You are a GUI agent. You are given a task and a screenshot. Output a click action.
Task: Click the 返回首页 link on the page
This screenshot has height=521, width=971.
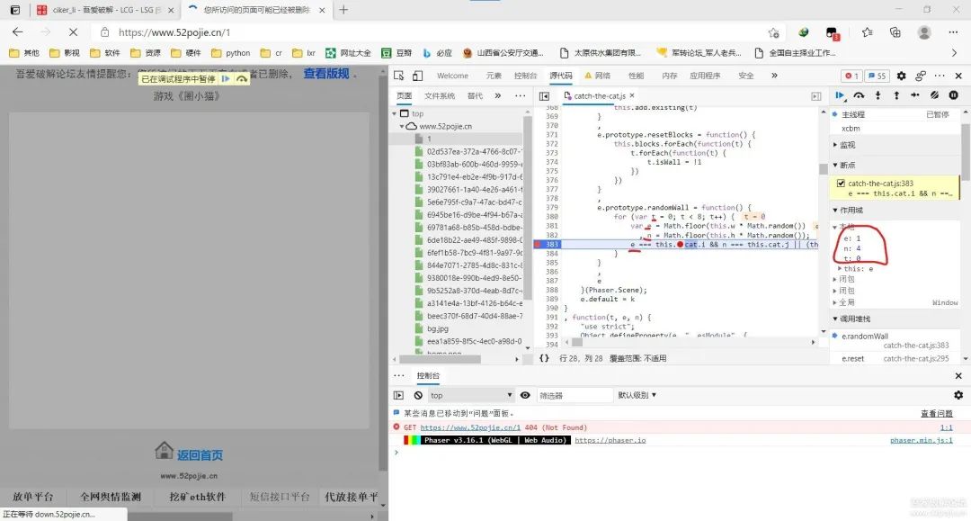199,455
